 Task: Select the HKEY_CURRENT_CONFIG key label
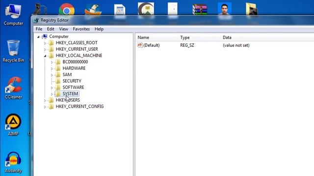click(x=79, y=107)
